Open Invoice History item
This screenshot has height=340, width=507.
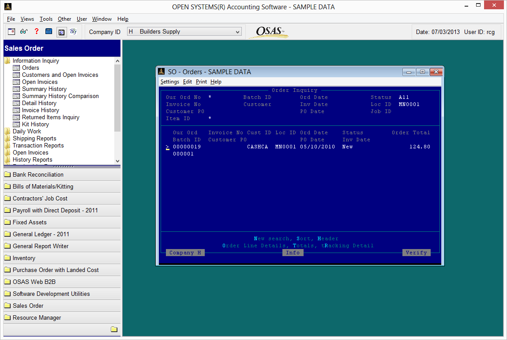41,110
